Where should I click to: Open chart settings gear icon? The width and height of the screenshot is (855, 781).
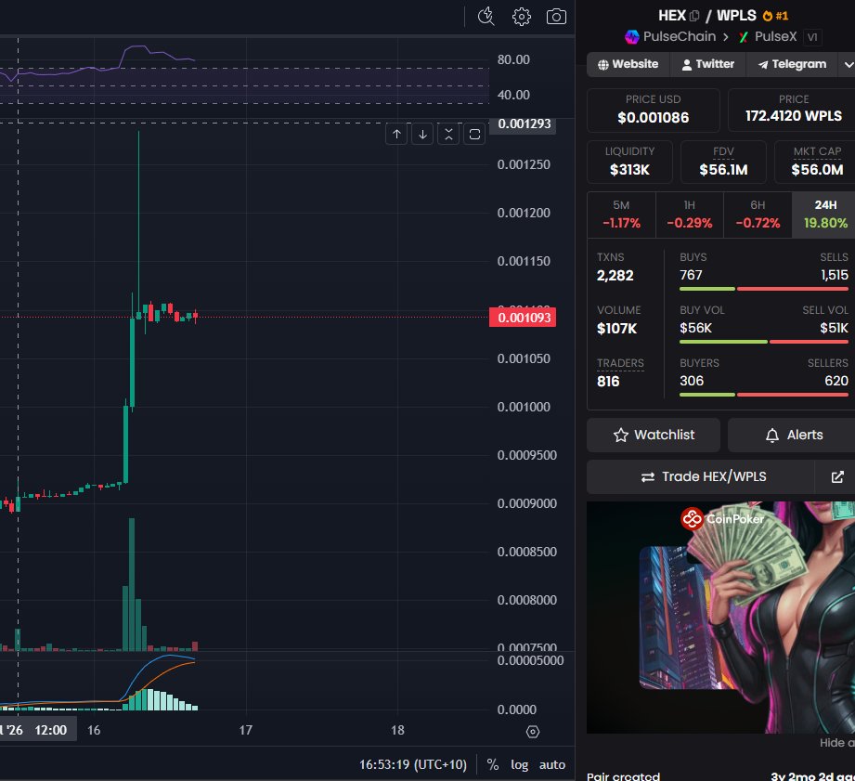(522, 17)
